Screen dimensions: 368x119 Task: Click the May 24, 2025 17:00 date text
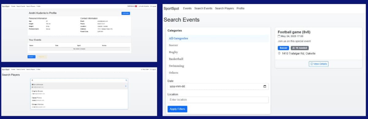click(292, 36)
